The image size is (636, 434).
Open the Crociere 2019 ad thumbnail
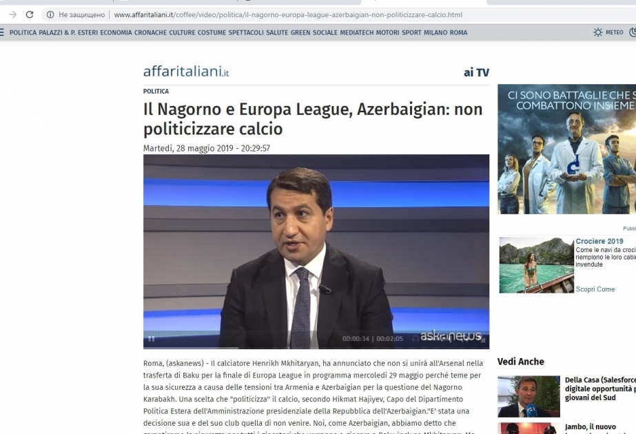tap(536, 265)
